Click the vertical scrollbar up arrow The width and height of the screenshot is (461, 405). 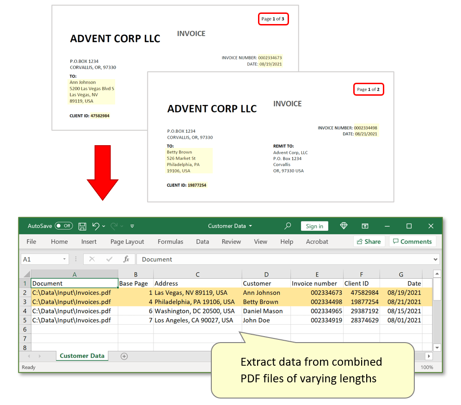(437, 274)
